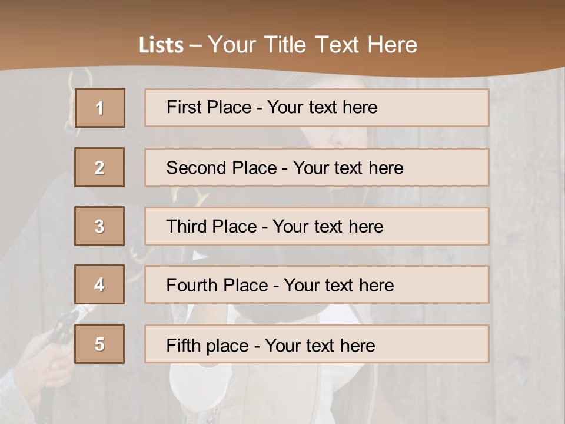The image size is (565, 424).
Task: Click the dash in the slide title
Action: click(196, 45)
